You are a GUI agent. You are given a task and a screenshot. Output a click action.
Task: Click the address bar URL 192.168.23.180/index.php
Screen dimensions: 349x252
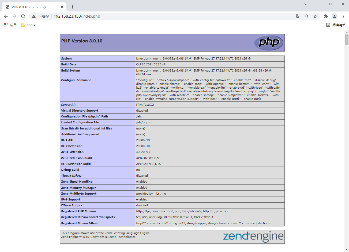pyautogui.click(x=77, y=16)
